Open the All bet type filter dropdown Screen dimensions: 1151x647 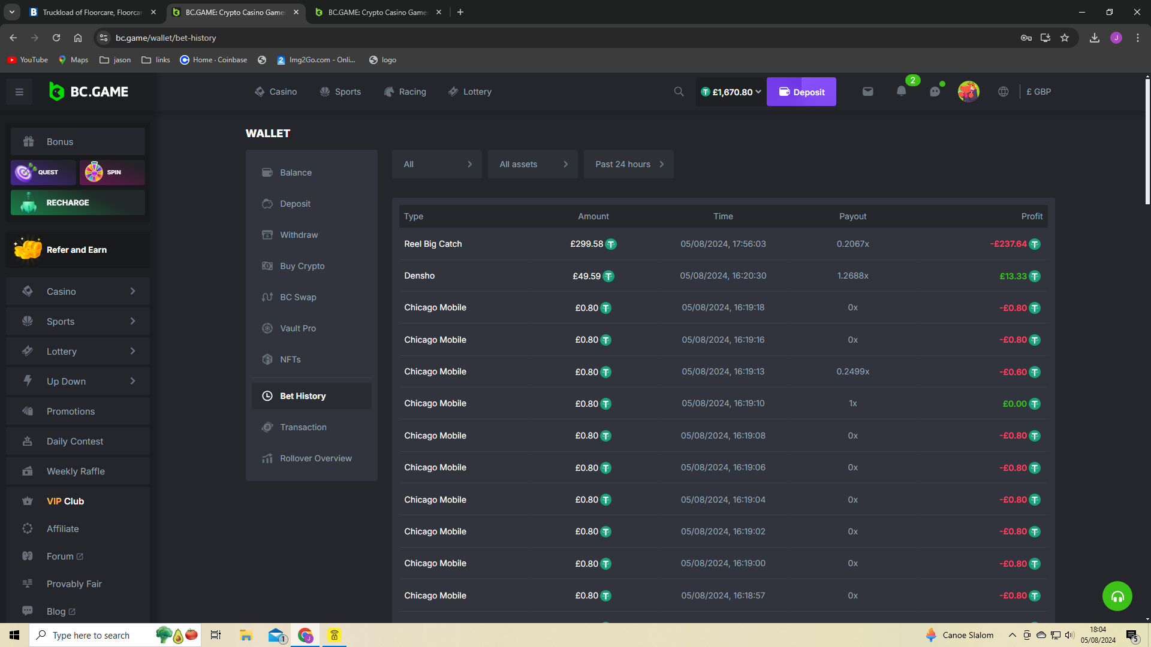pos(437,164)
